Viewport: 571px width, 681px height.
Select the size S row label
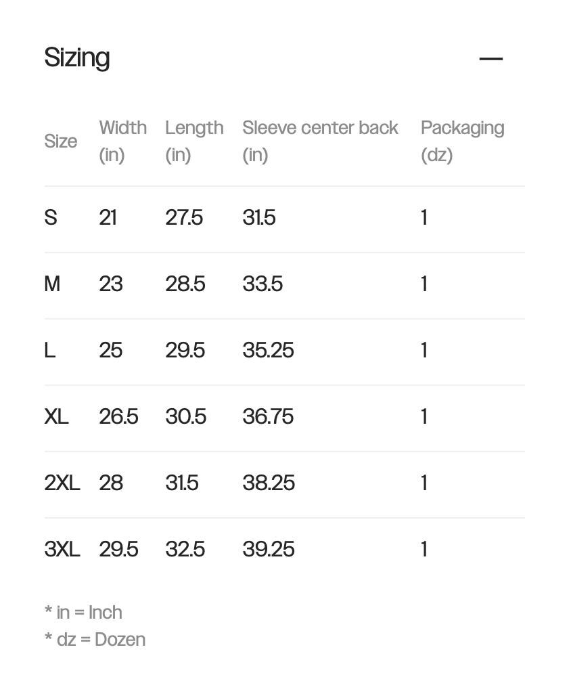coord(51,217)
